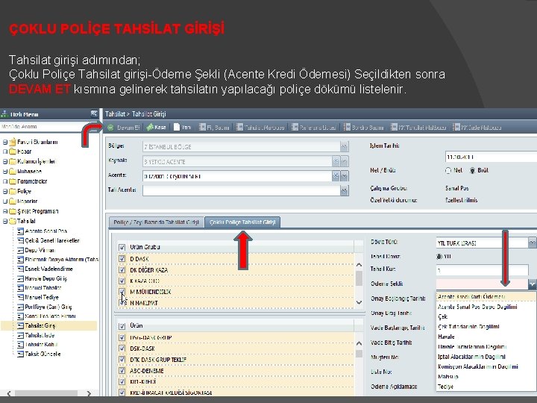Screen dimensions: 537x403
Task: Open Tahsilat Giriş in the tree
Action: (x=40, y=325)
